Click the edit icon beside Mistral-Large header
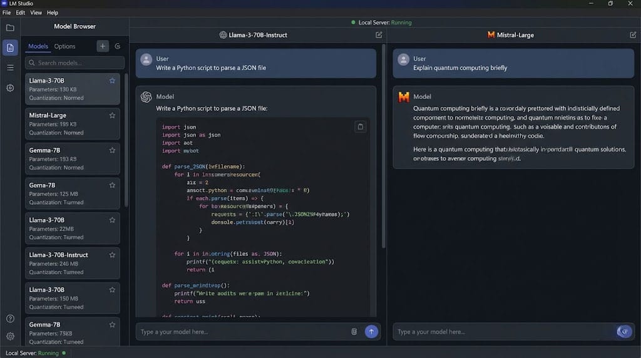 633,35
